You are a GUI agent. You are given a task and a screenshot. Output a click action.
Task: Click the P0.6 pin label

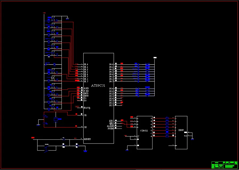(x=111, y=79)
